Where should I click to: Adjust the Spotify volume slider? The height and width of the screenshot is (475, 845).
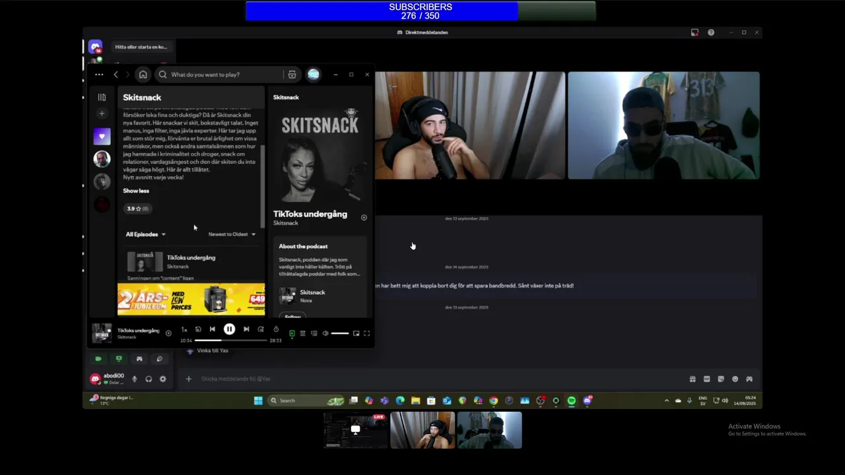[x=339, y=333]
